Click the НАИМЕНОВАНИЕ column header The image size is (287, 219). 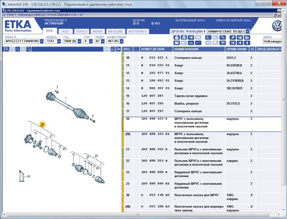(199, 49)
